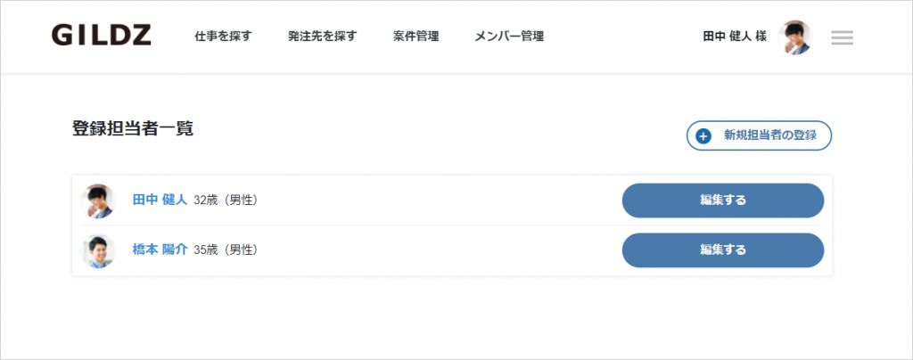Open the 発注先を探す menu item
Image resolution: width=913 pixels, height=360 pixels.
coord(322,37)
